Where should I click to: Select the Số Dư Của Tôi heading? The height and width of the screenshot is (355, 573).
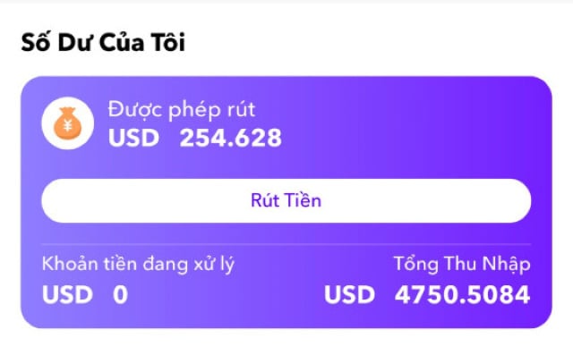pos(103,42)
